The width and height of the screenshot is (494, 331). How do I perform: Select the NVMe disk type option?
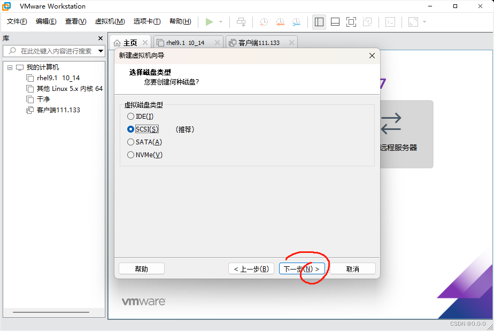click(130, 155)
